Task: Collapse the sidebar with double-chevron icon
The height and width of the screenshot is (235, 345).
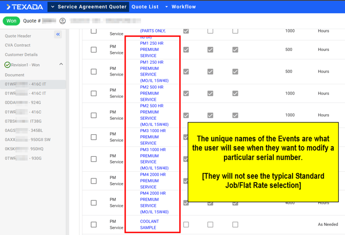Action: pos(58,34)
